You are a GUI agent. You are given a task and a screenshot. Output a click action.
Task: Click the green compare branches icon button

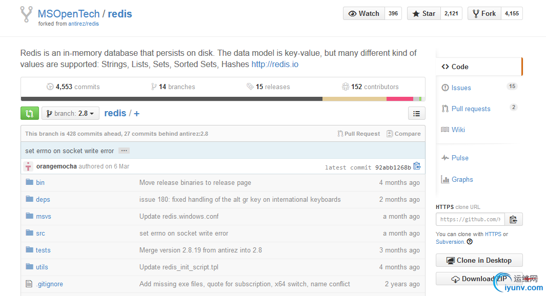pos(30,113)
